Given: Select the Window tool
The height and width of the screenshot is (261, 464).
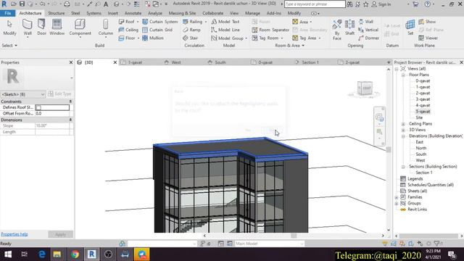Looking at the screenshot, I should coord(57,28).
